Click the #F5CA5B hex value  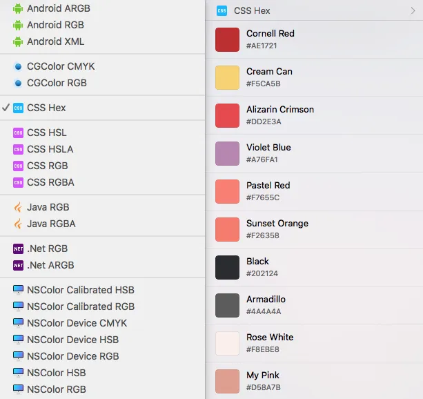(x=263, y=84)
